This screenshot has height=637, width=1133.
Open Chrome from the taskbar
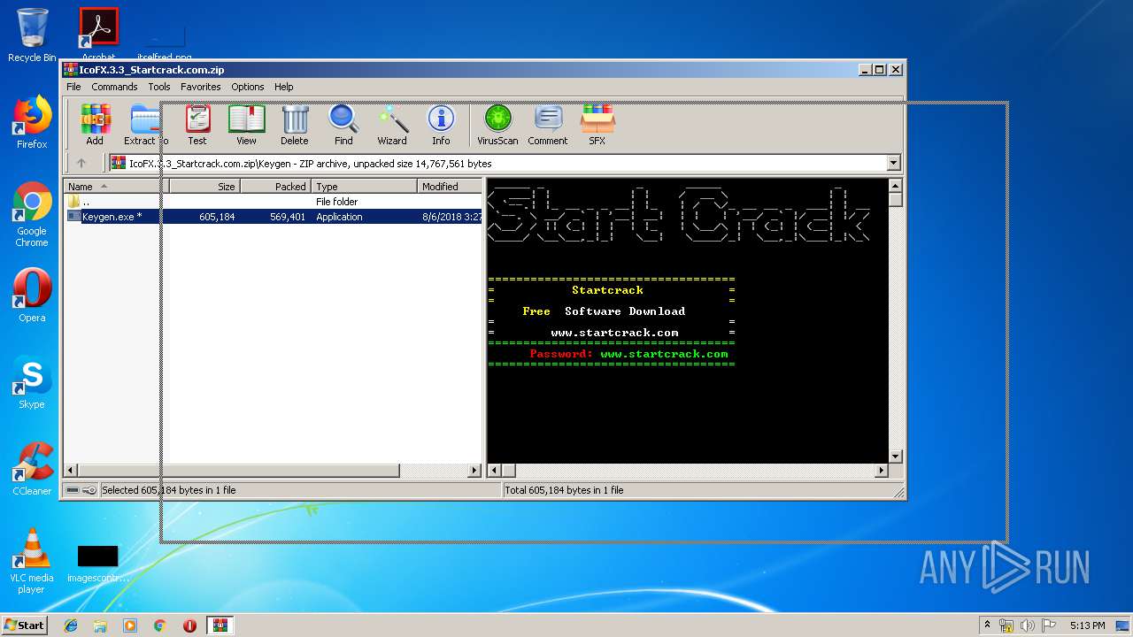point(160,625)
